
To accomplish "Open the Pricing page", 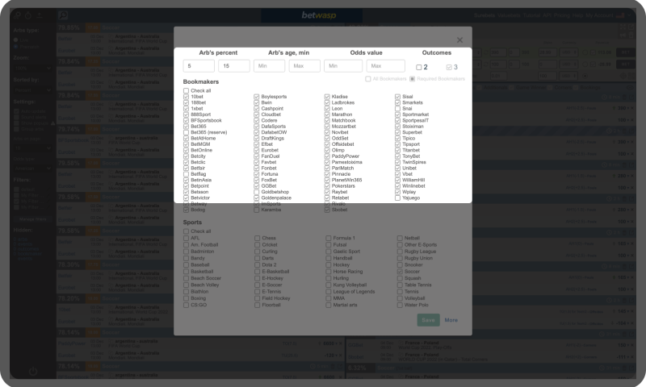I will pos(561,15).
